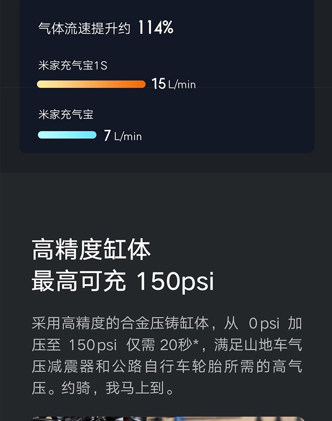Viewport: 332px width, 421px height.
Task: Click the 满足山地车气 text
Action: (x=258, y=345)
